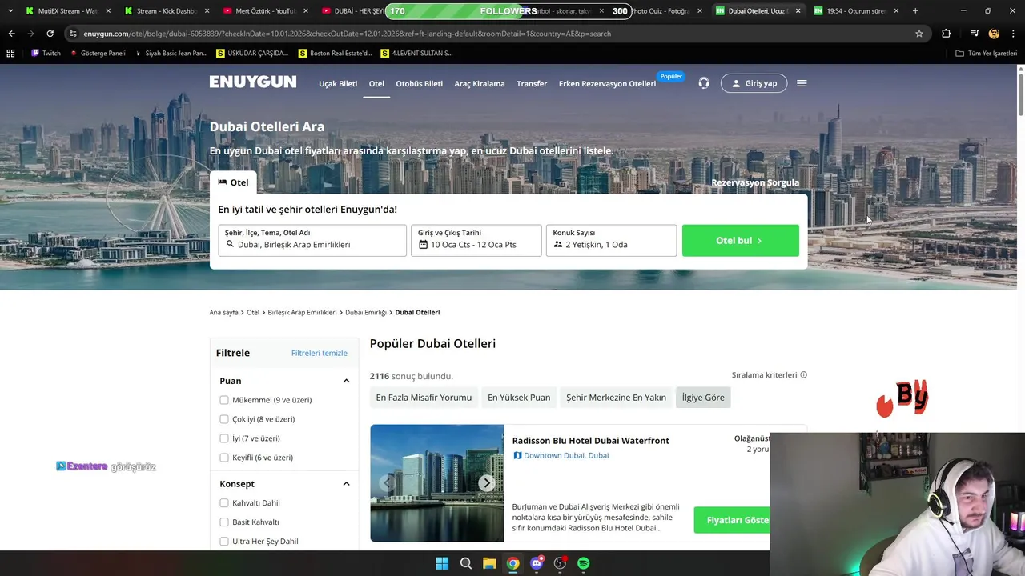
Task: Check the Çok iyi (8 ve üzeri) filter
Action: click(x=224, y=419)
